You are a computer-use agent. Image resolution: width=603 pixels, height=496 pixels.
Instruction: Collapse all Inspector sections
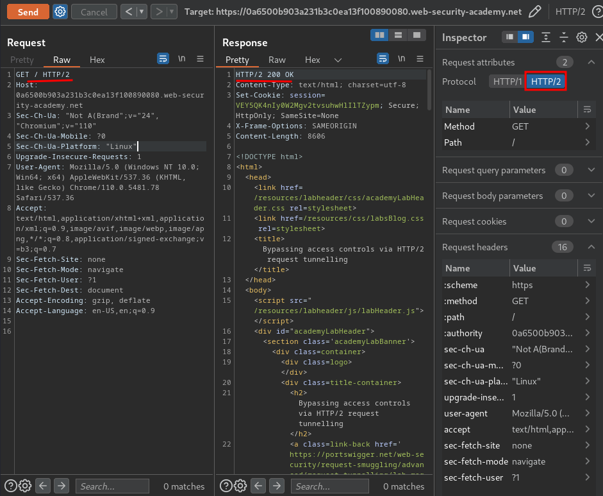[563, 37]
